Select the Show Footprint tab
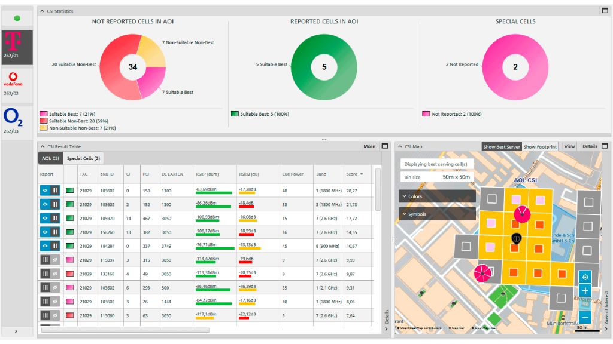Image resolution: width=613 pixels, height=344 pixels. (x=540, y=147)
